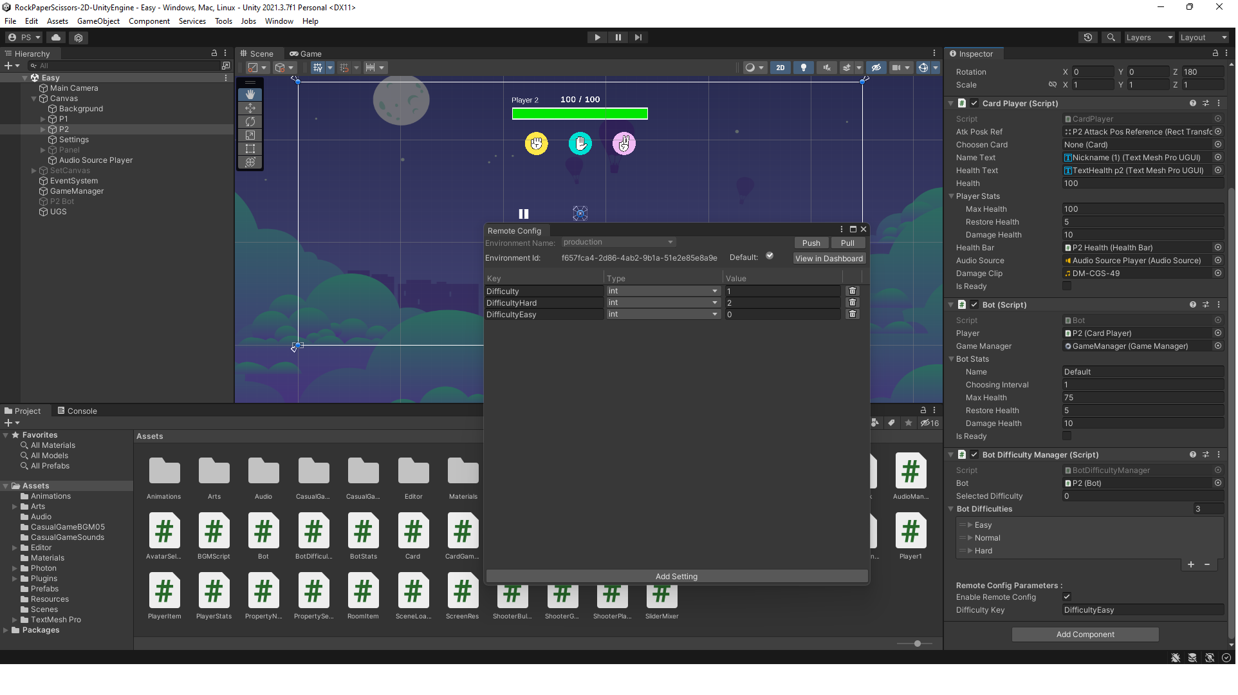Select the Rect Transform tool
The width and height of the screenshot is (1238, 695).
[x=250, y=149]
